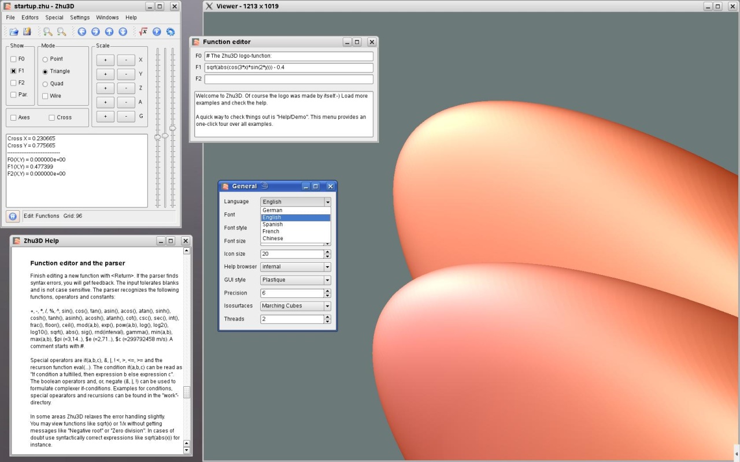This screenshot has width=740, height=462.
Task: Decrease the Precision spinner value
Action: click(x=328, y=295)
